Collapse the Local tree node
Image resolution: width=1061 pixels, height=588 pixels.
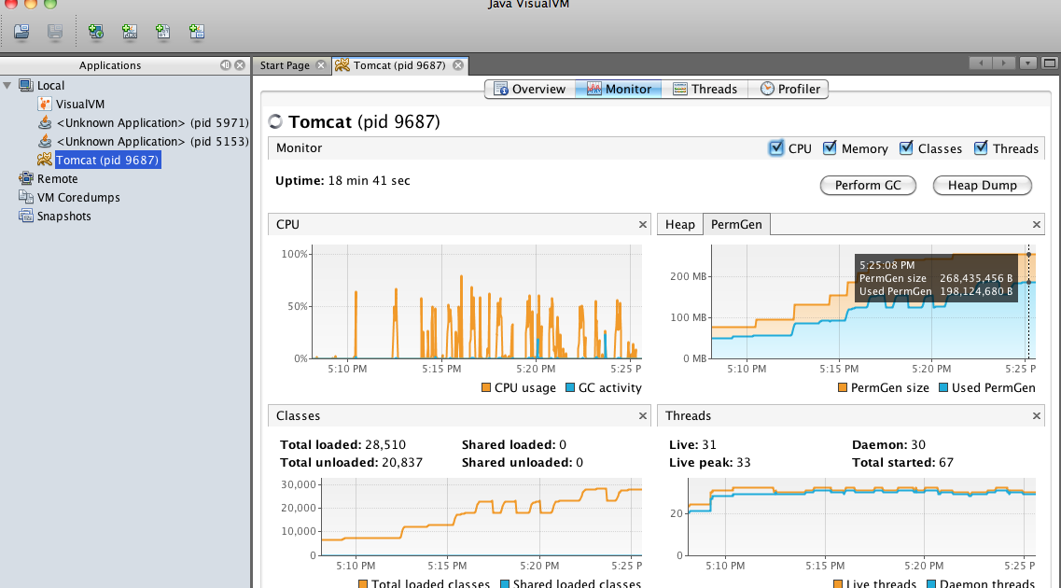pyautogui.click(x=7, y=85)
